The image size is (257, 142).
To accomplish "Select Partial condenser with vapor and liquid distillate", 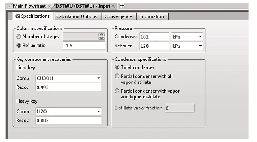I will [117, 91].
